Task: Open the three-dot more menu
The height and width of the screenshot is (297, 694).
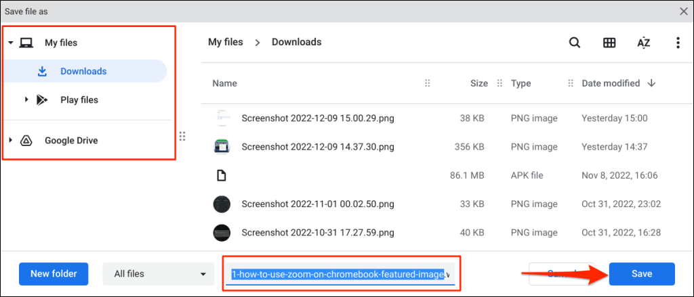Action: click(x=678, y=43)
